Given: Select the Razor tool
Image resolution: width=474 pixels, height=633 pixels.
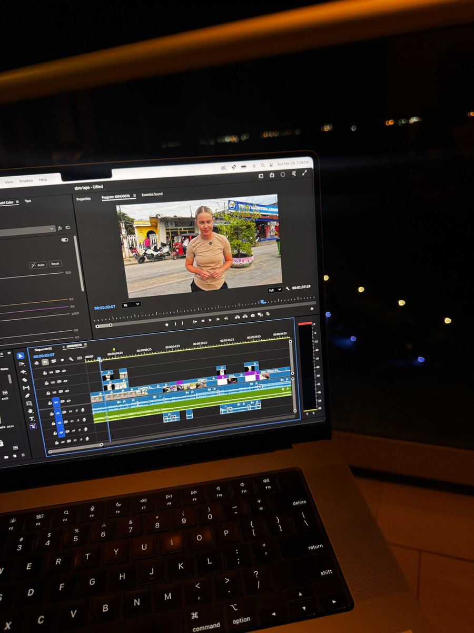Looking at the screenshot, I should (x=25, y=380).
